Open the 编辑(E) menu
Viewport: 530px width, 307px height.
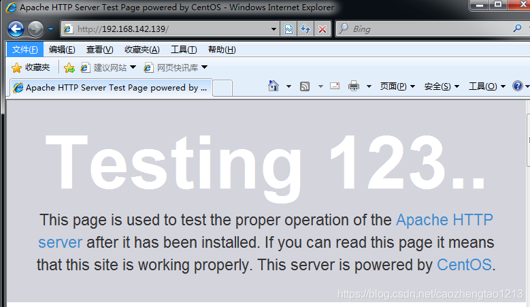point(62,50)
